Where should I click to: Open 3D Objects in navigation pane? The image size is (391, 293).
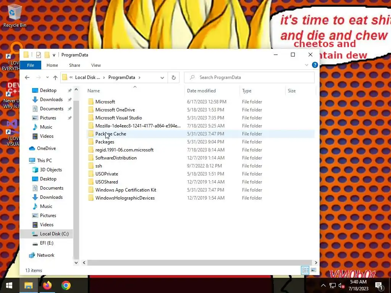(x=51, y=170)
